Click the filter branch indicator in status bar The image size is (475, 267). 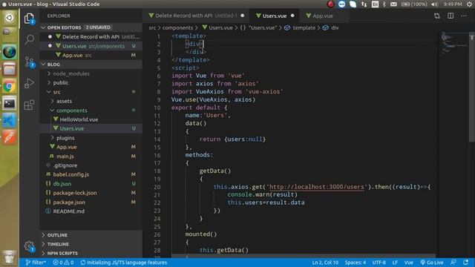point(36,263)
